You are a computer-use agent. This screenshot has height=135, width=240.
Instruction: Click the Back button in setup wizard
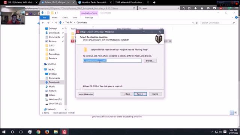(x=127, y=94)
